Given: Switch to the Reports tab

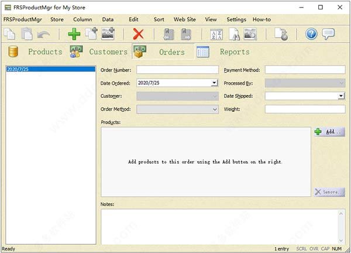Looking at the screenshot, I should pos(234,52).
